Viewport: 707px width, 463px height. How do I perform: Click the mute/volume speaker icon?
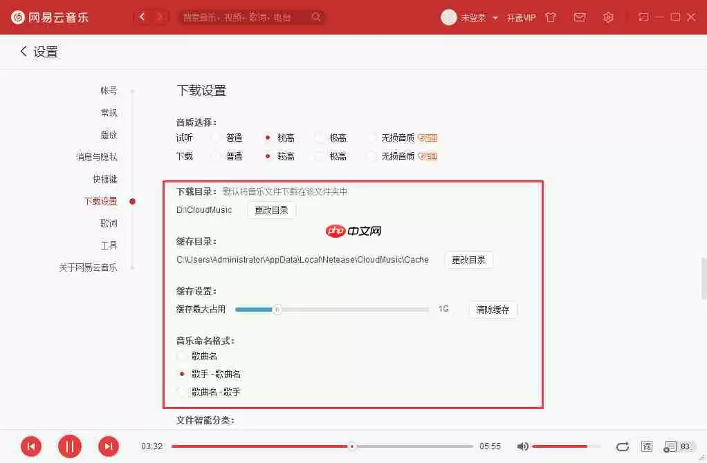click(523, 446)
